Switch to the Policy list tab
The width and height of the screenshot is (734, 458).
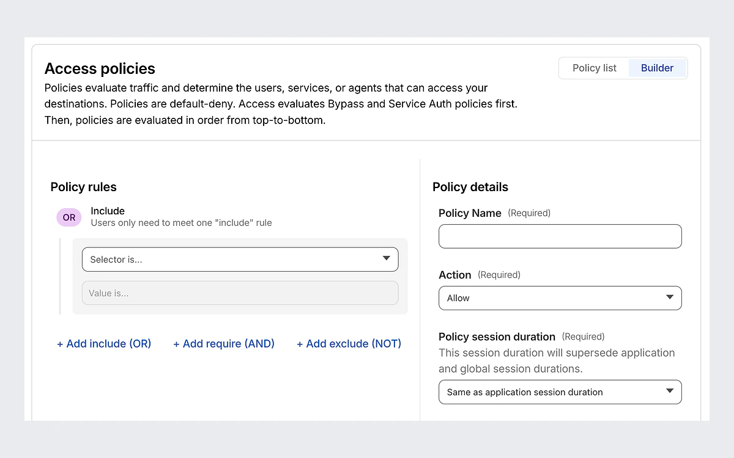tap(594, 68)
